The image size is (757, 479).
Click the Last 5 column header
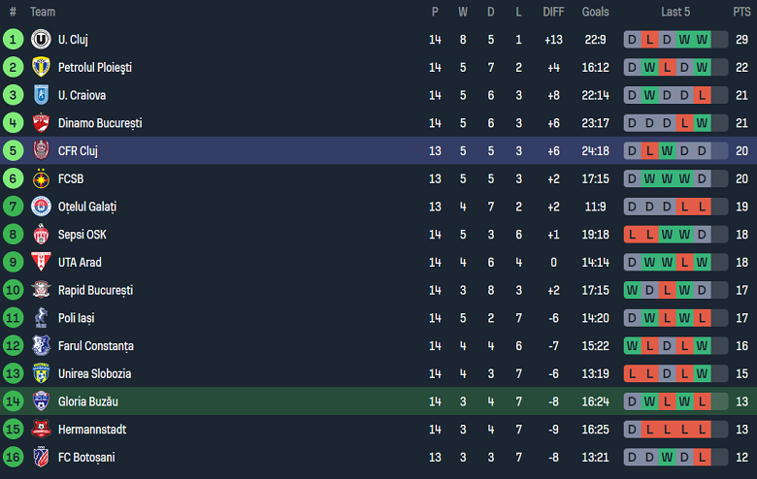(675, 12)
